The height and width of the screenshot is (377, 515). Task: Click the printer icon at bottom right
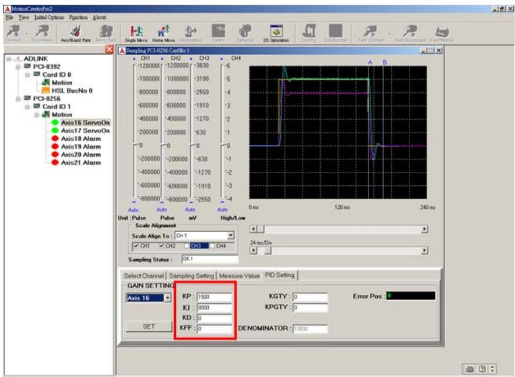tap(470, 369)
